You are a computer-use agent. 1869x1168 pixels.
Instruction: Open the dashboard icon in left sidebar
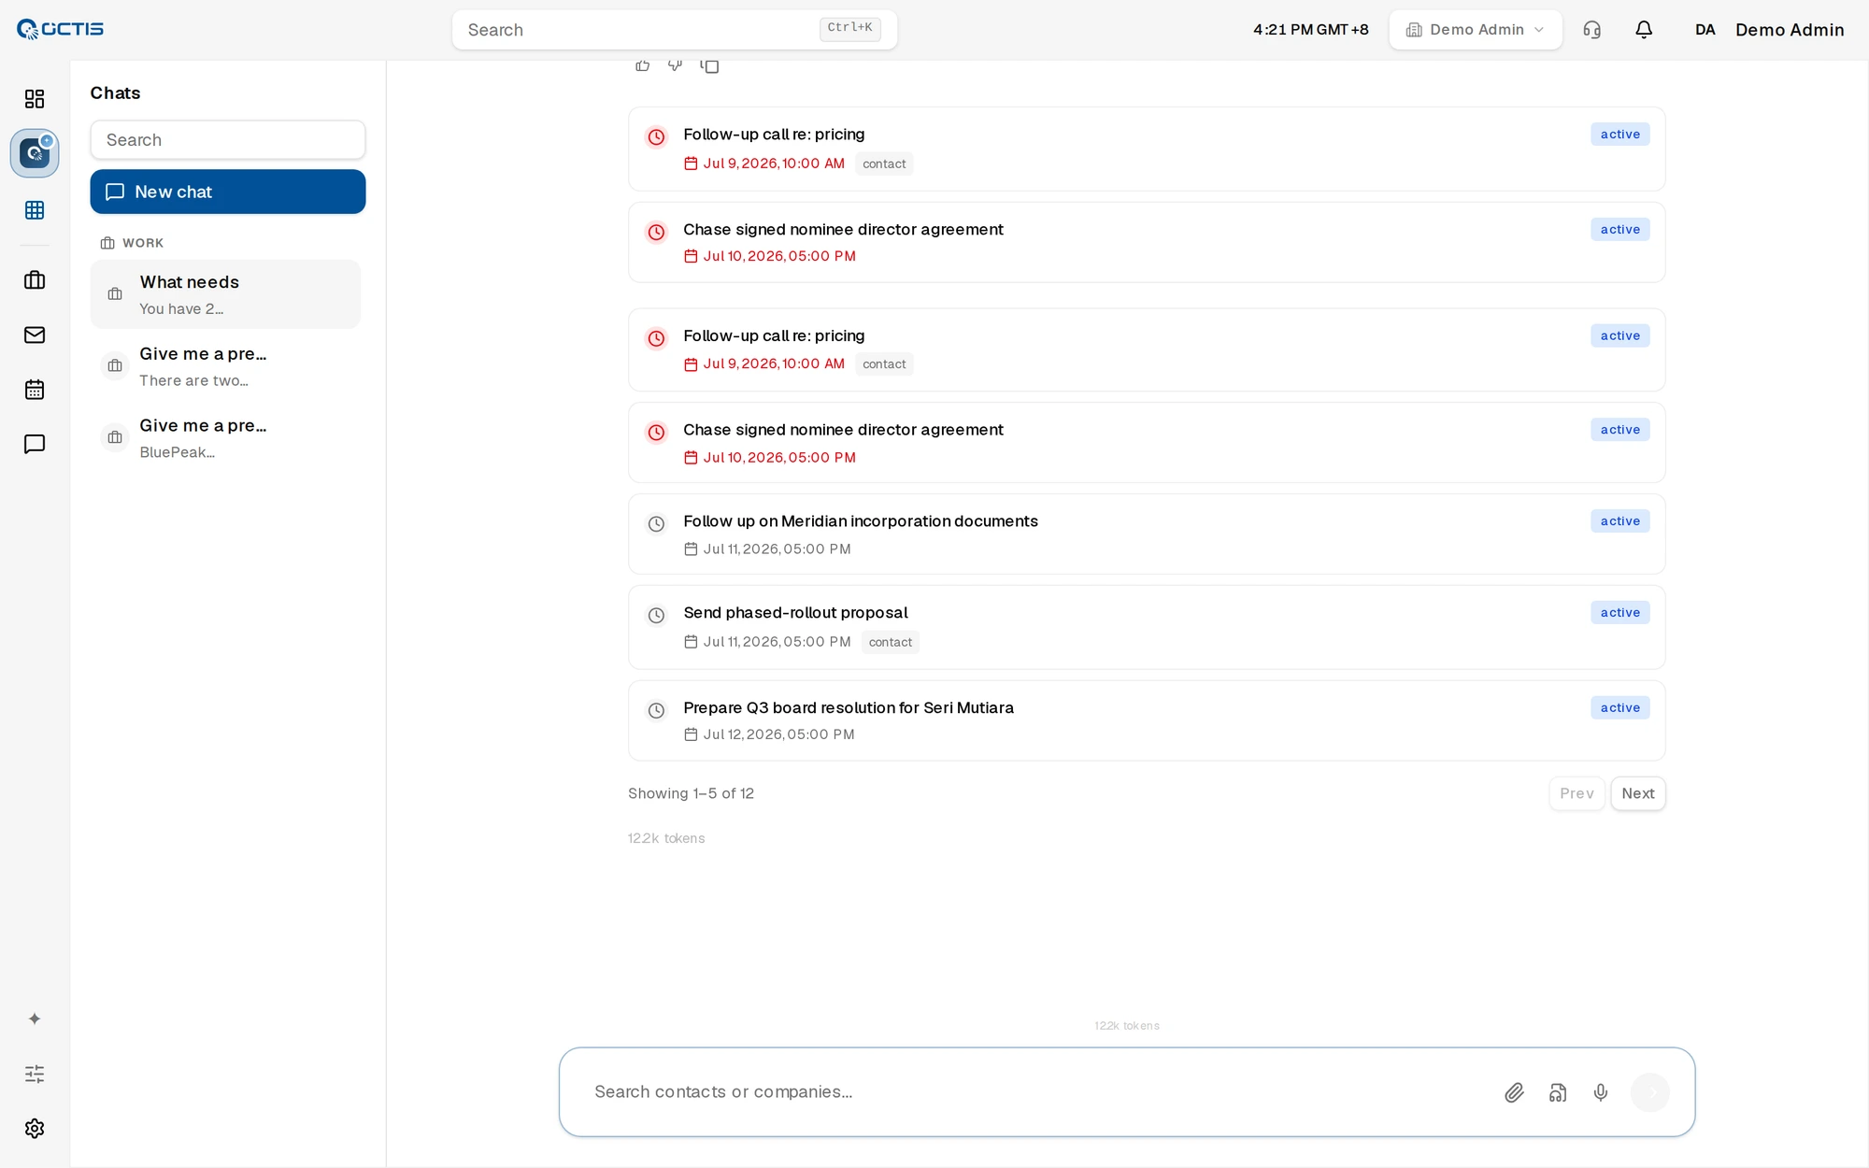coord(35,99)
